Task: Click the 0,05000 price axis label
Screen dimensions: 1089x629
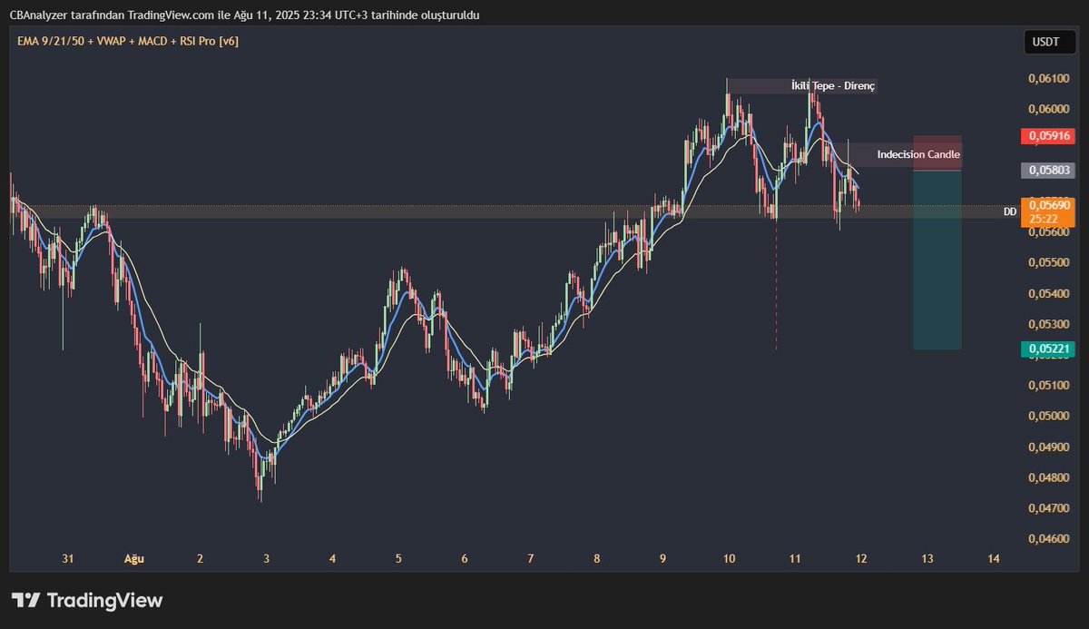Action: tap(1047, 416)
